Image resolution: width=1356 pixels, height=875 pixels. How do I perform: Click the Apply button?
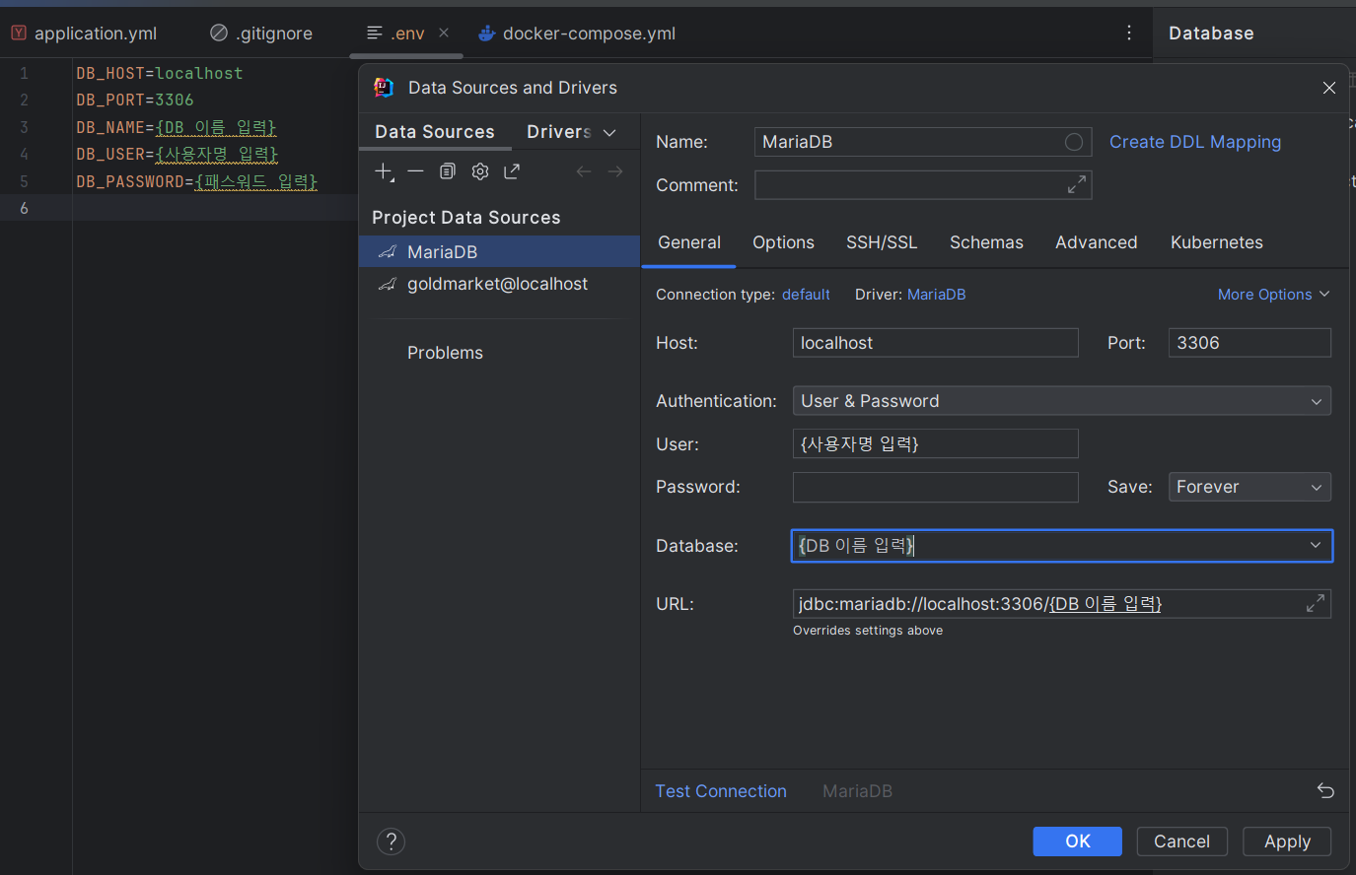coord(1287,841)
